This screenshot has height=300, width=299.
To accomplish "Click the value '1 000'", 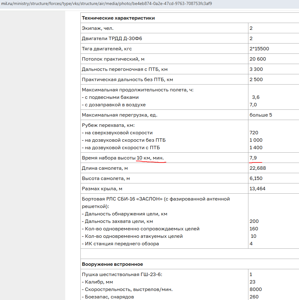I will (256, 140).
